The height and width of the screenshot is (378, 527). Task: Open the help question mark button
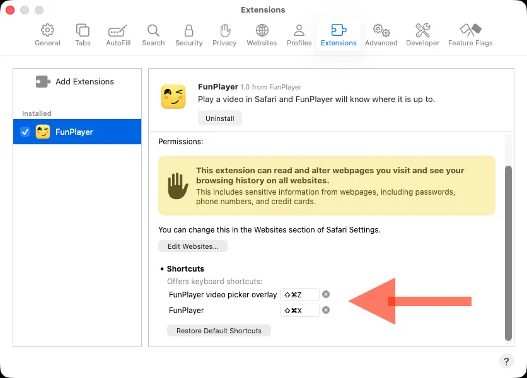click(x=506, y=361)
